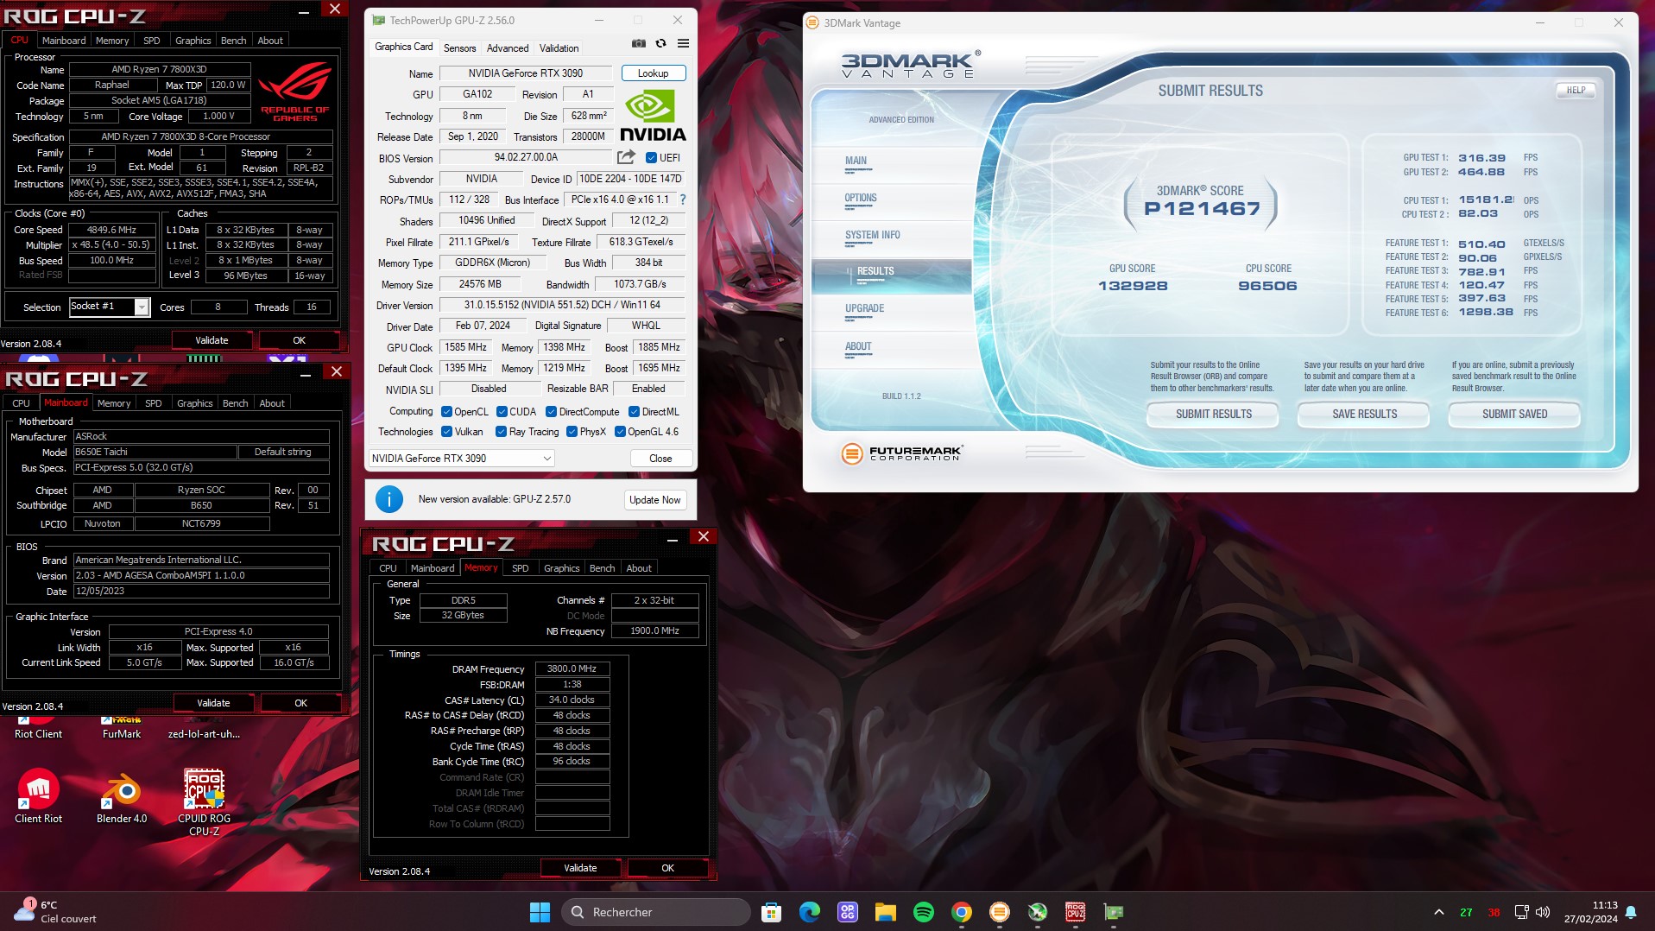1655x931 pixels.
Task: Select SYSTEM INFO in 3DMark Vantage sidebar
Action: 872,236
